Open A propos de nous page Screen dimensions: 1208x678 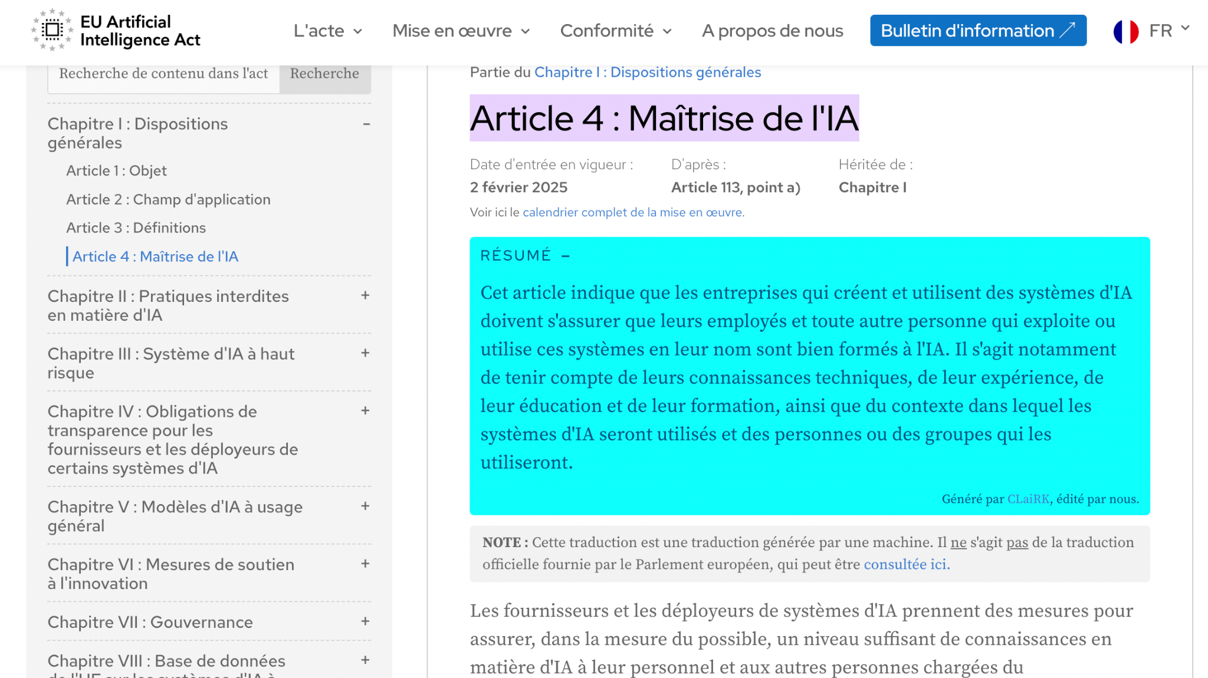click(772, 31)
